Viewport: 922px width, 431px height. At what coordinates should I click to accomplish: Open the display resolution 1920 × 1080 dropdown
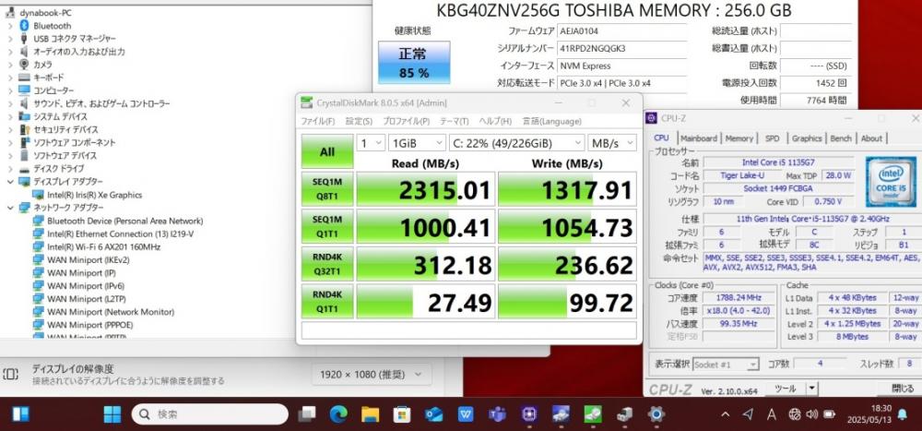(x=371, y=374)
